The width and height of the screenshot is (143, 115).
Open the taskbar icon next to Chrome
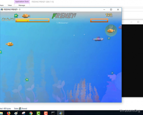pos(23,113)
